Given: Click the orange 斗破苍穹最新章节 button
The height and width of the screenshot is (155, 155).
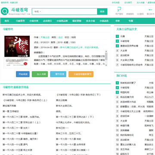Looking at the screenshot, I should tap(81, 74).
